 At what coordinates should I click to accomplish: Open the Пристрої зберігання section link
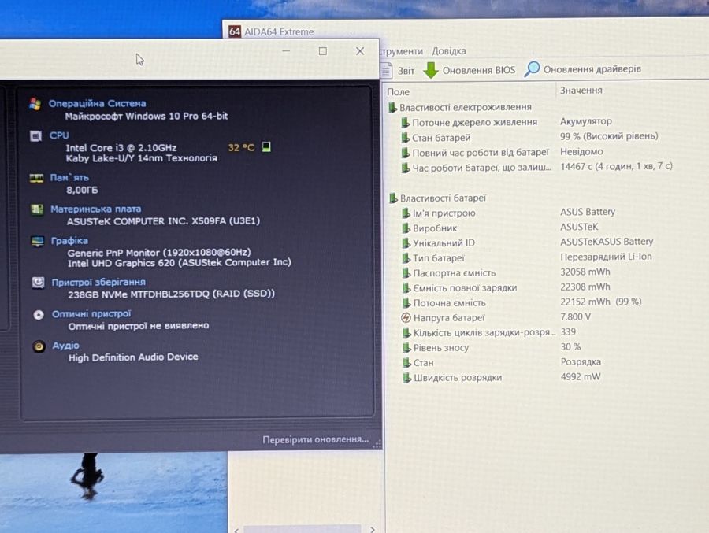pyautogui.click(x=98, y=282)
